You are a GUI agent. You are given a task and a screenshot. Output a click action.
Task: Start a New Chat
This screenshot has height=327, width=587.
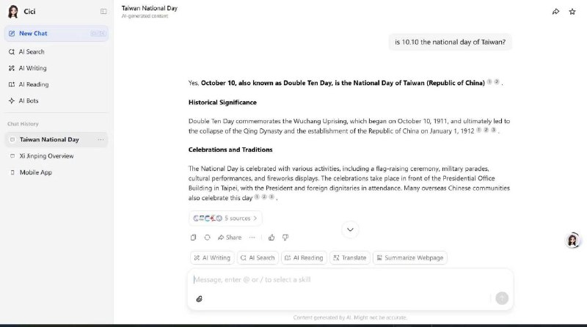tap(33, 34)
